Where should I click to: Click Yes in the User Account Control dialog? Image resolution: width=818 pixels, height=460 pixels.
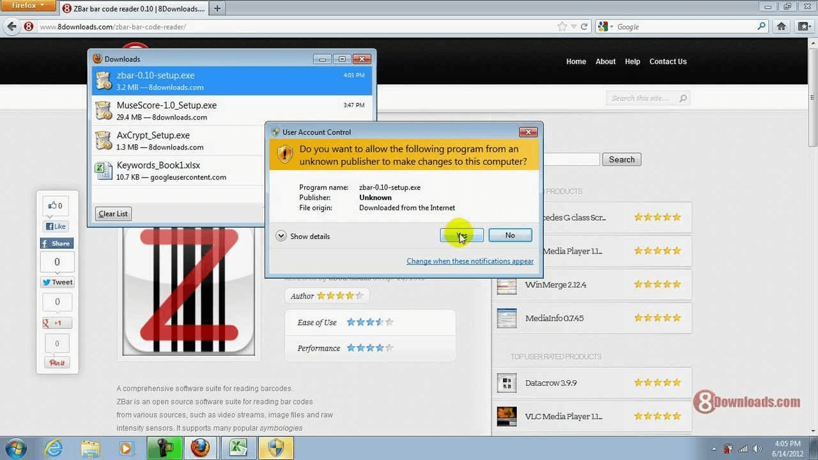click(x=461, y=235)
